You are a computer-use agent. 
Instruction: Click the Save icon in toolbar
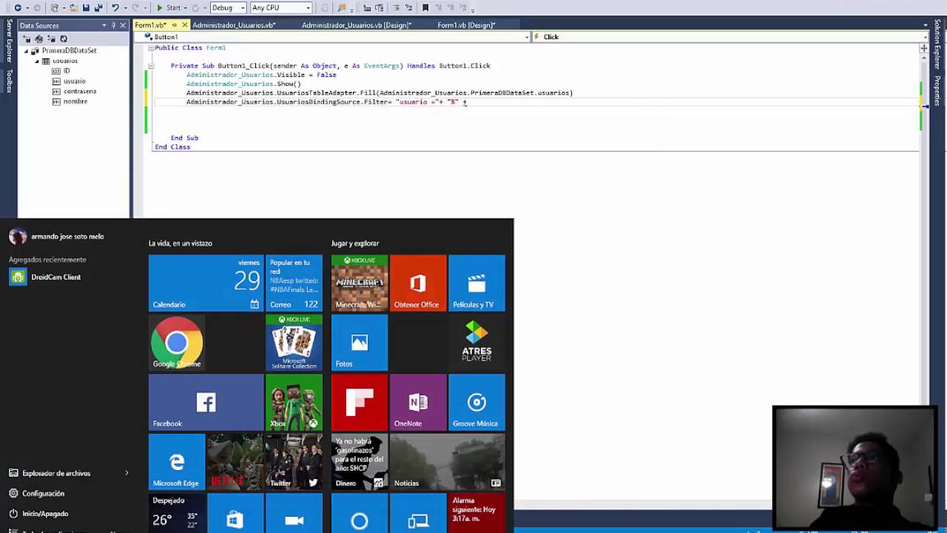86,7
